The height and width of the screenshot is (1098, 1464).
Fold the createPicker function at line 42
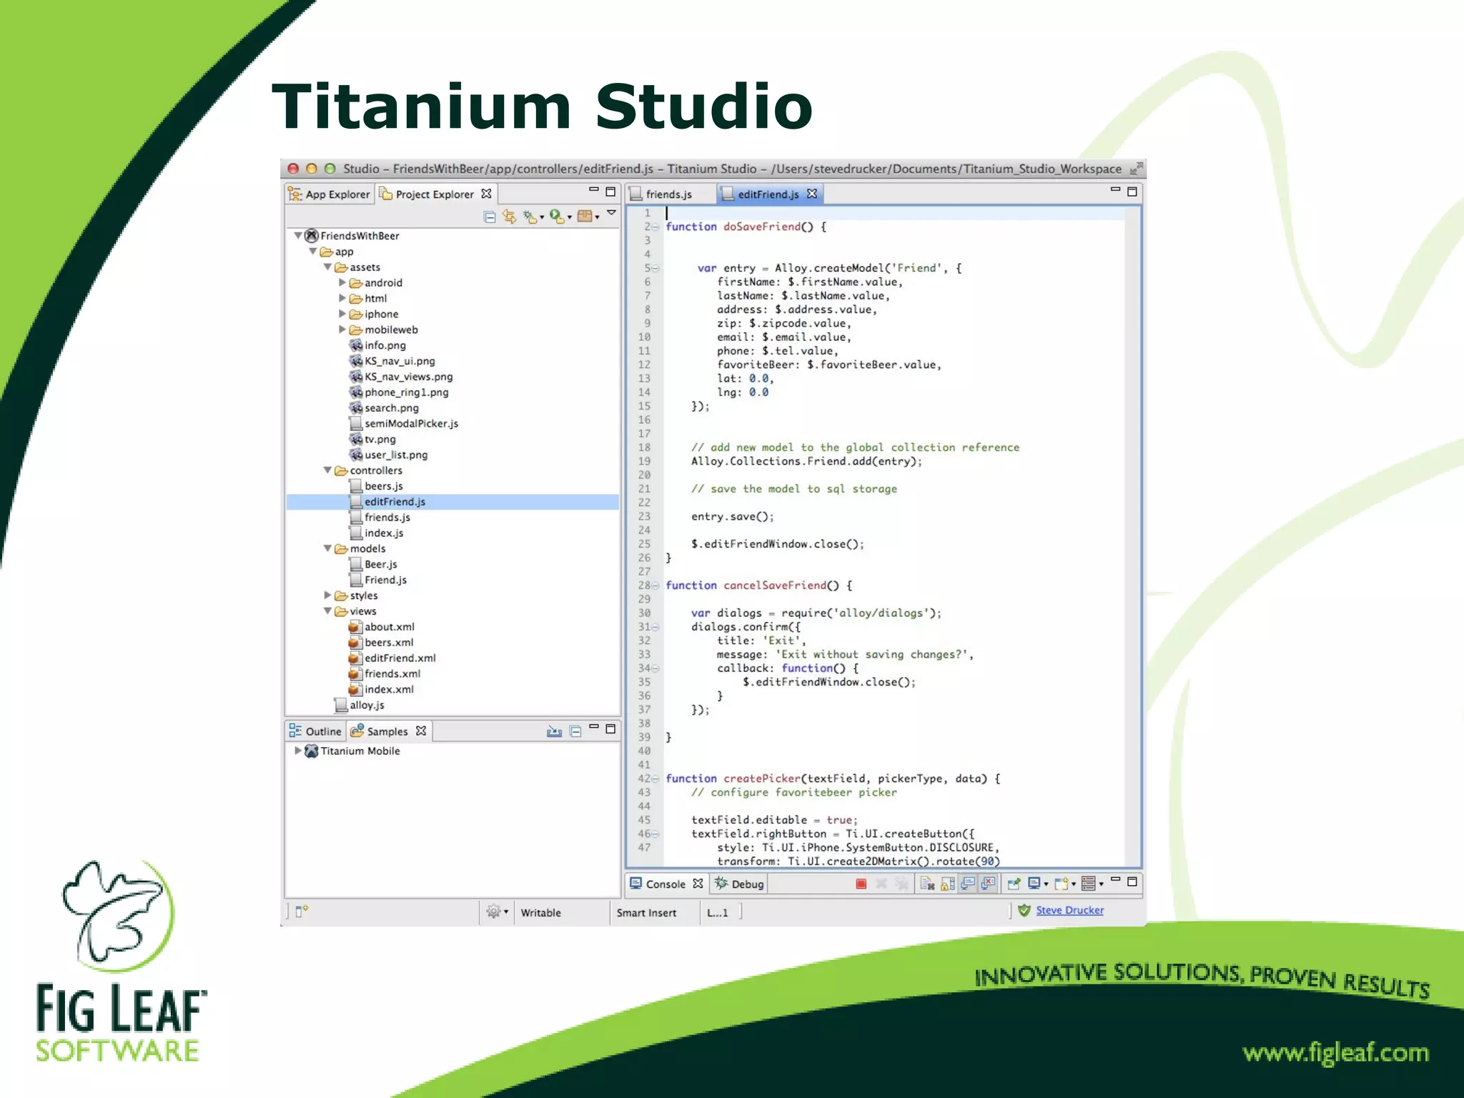tap(655, 778)
